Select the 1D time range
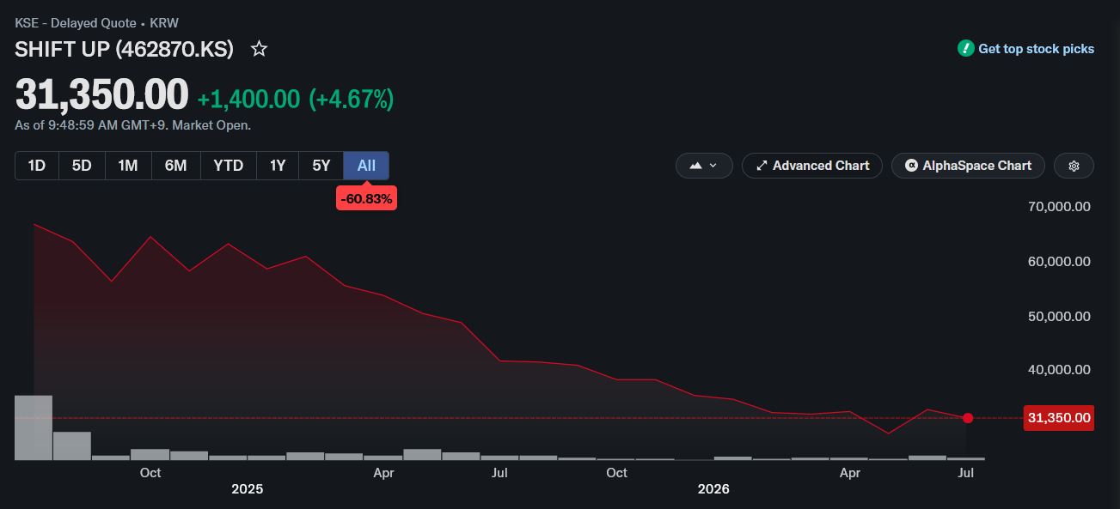Image resolution: width=1120 pixels, height=509 pixels. click(x=37, y=166)
